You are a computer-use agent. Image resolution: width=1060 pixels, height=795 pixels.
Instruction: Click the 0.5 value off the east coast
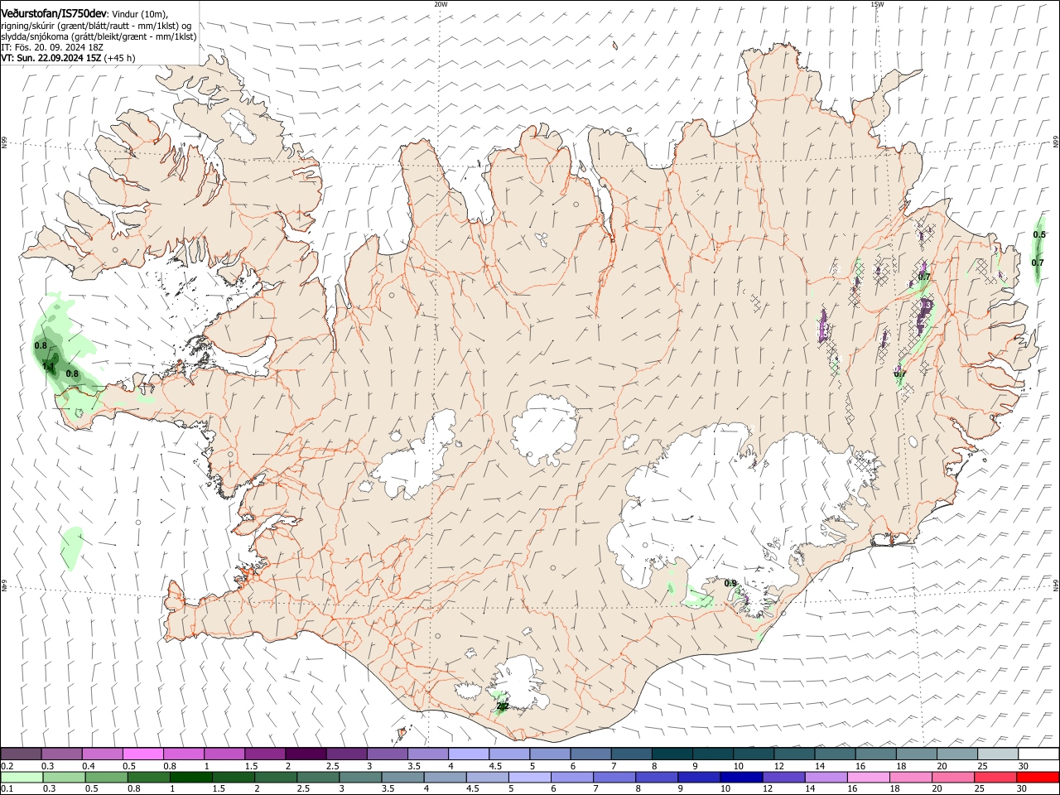1038,235
